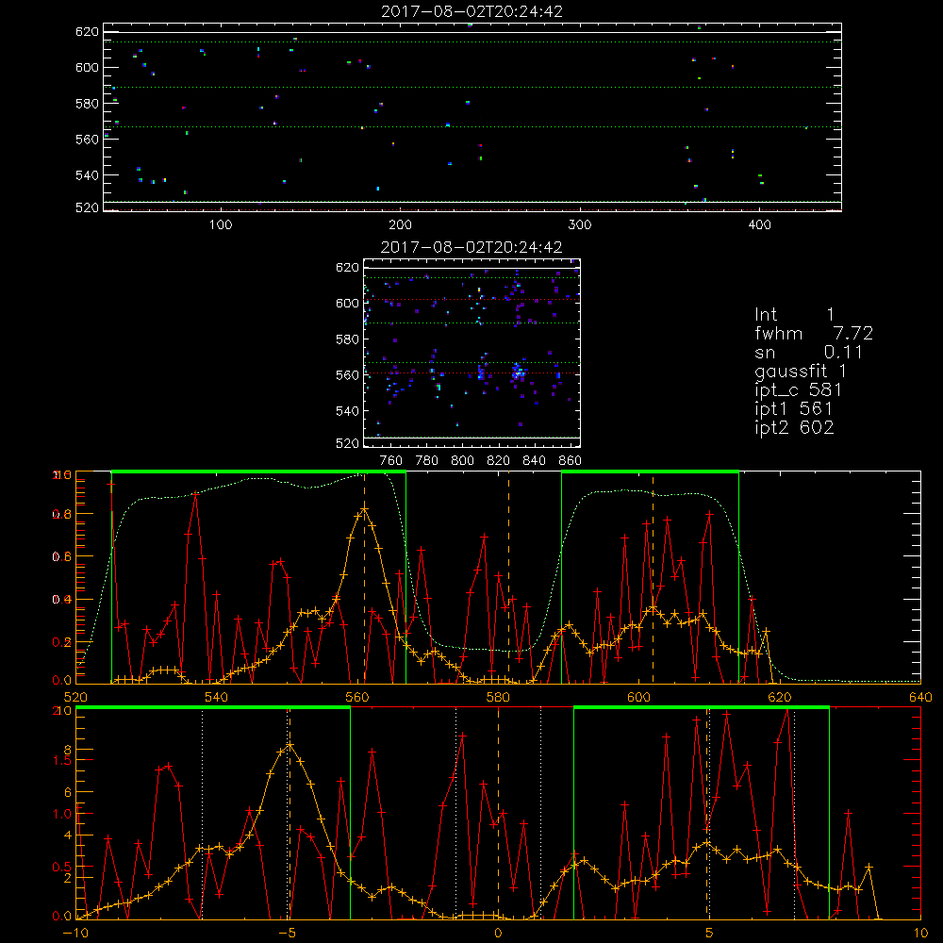Click the bottom plot x-axis label -5

[x=288, y=933]
